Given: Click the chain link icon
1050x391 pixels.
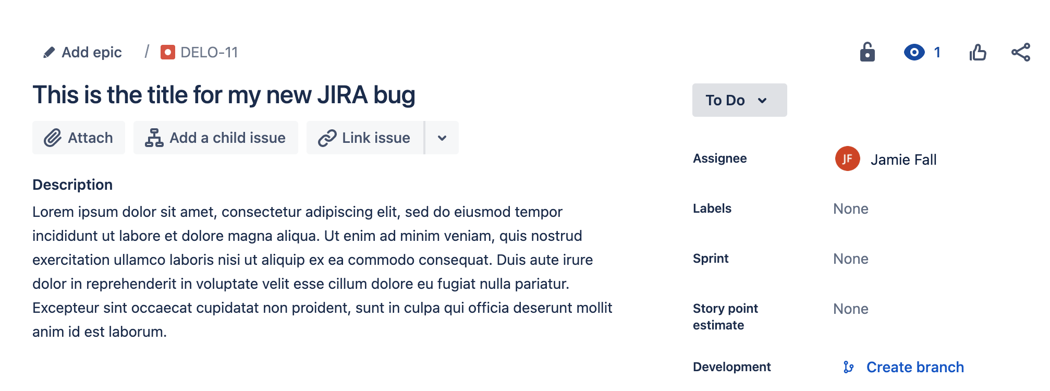Looking at the screenshot, I should pos(327,138).
